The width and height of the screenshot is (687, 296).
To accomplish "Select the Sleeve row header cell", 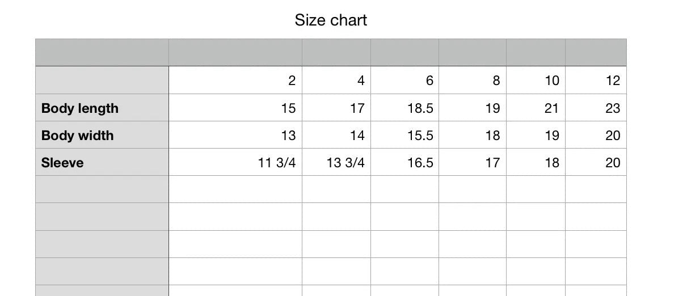I will click(102, 162).
